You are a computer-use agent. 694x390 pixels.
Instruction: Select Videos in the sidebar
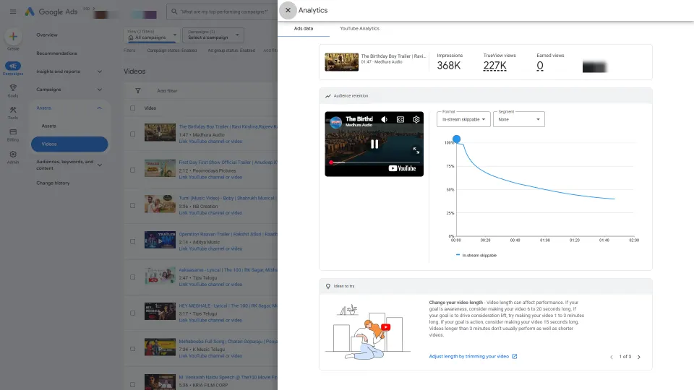coord(69,144)
